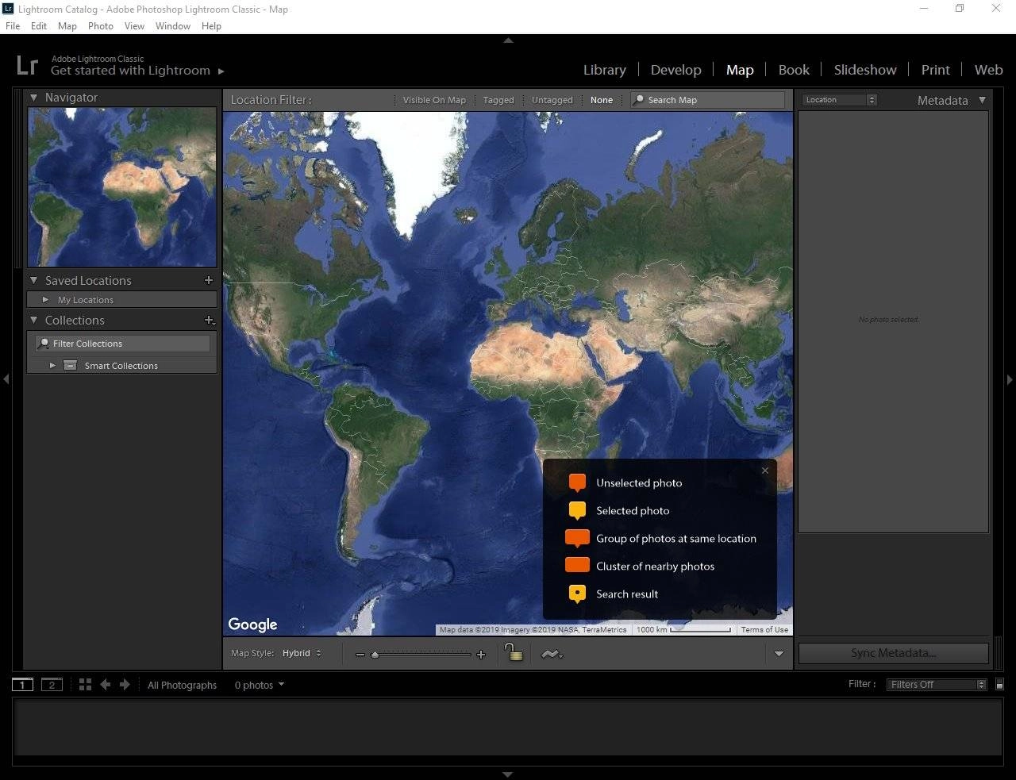This screenshot has width=1016, height=780.
Task: Open the Window menu
Action: point(173,25)
